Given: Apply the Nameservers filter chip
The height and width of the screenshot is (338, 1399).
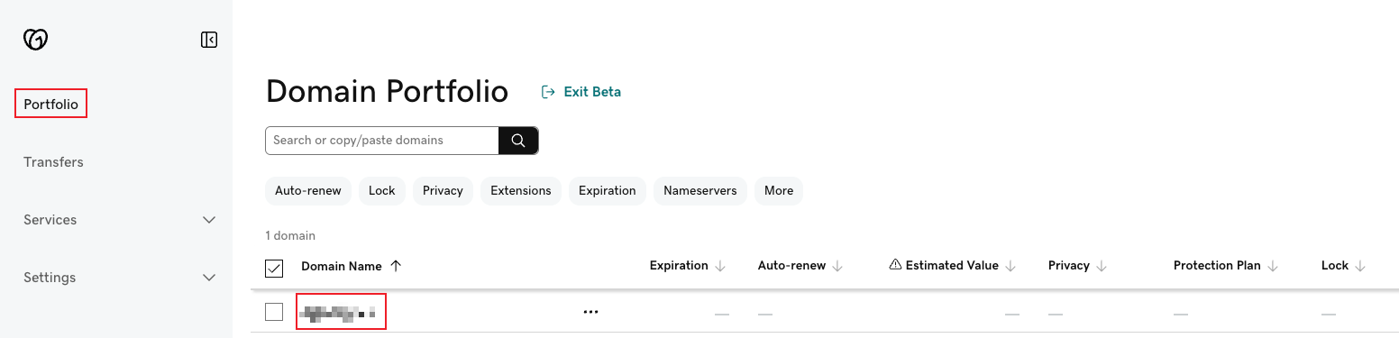Looking at the screenshot, I should [700, 191].
